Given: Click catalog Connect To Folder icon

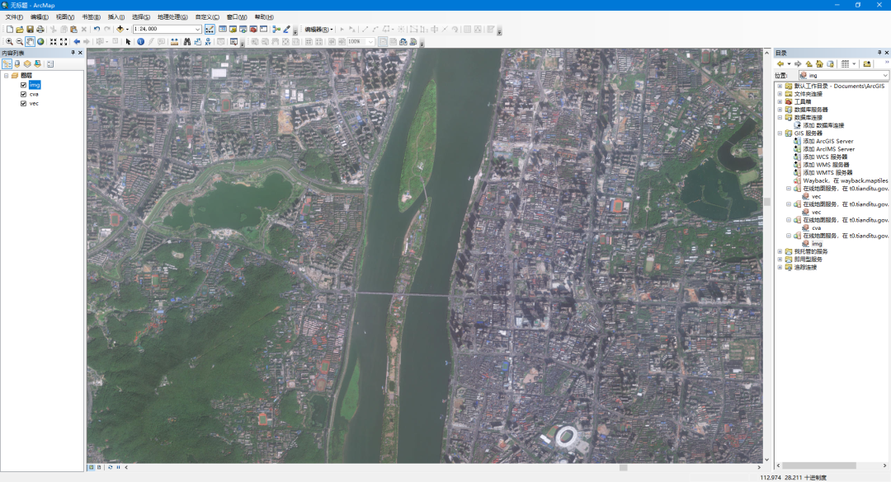Looking at the screenshot, I should [866, 64].
